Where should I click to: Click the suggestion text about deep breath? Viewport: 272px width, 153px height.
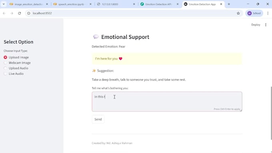pos(139,80)
